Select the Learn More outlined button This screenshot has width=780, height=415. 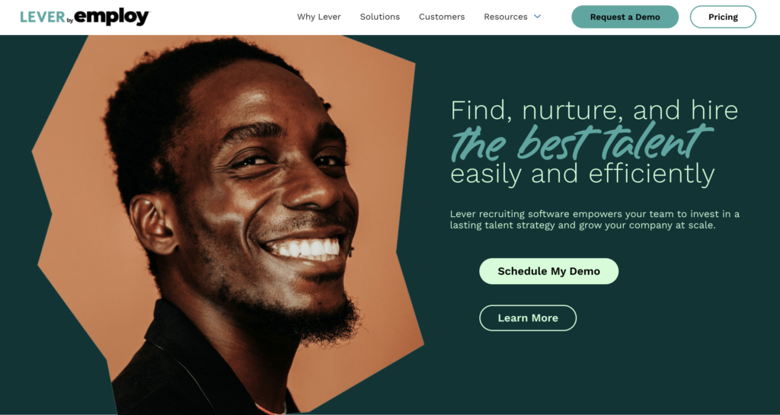(x=528, y=318)
